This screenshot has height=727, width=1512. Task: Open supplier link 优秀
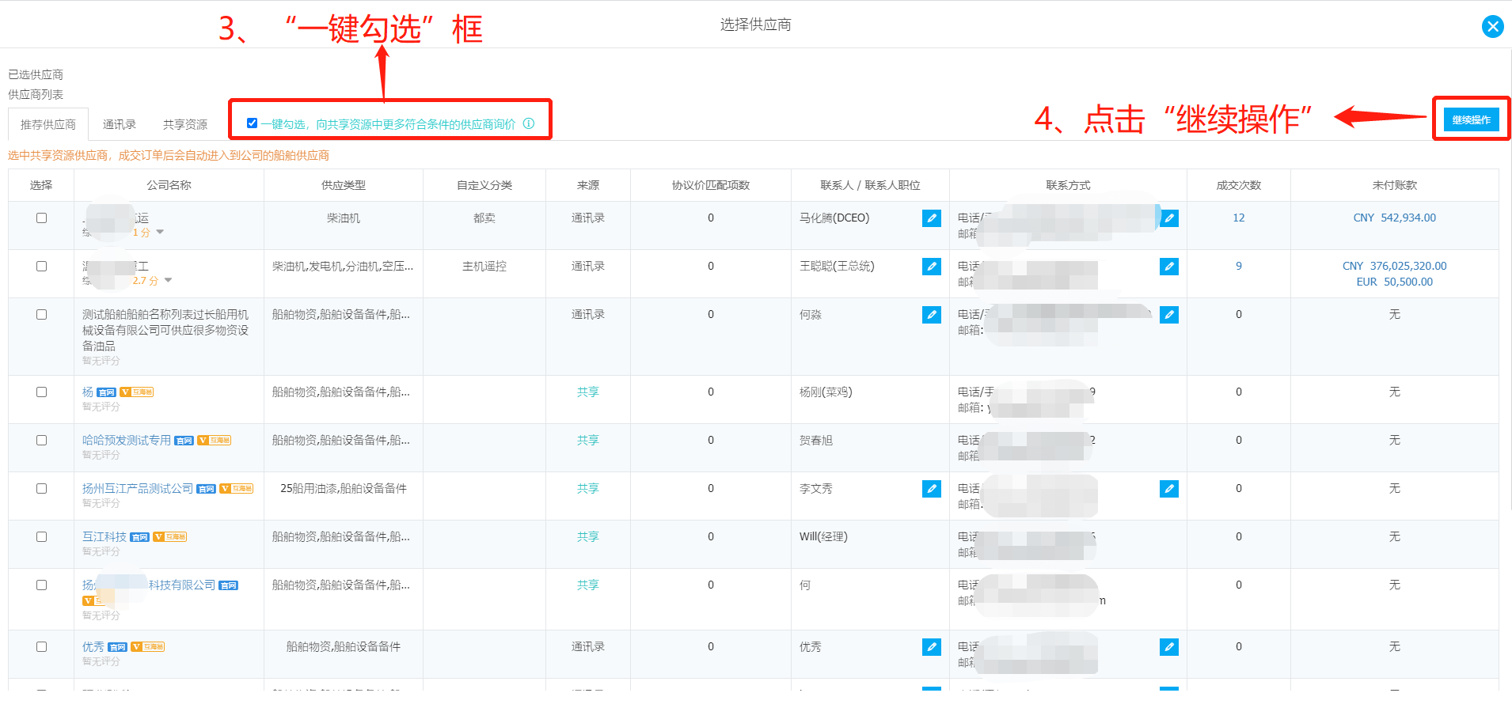(x=93, y=647)
